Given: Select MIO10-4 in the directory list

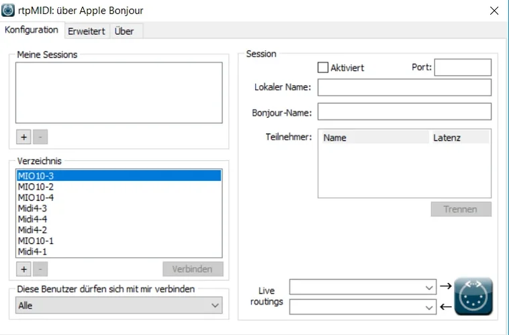Looking at the screenshot, I should pos(119,197).
